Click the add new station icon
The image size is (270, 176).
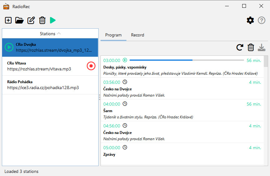[x=8, y=21]
